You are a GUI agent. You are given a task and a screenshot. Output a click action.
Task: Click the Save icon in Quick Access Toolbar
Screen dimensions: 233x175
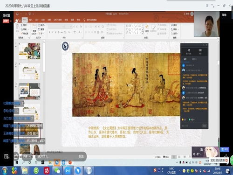pyautogui.click(x=17, y=14)
